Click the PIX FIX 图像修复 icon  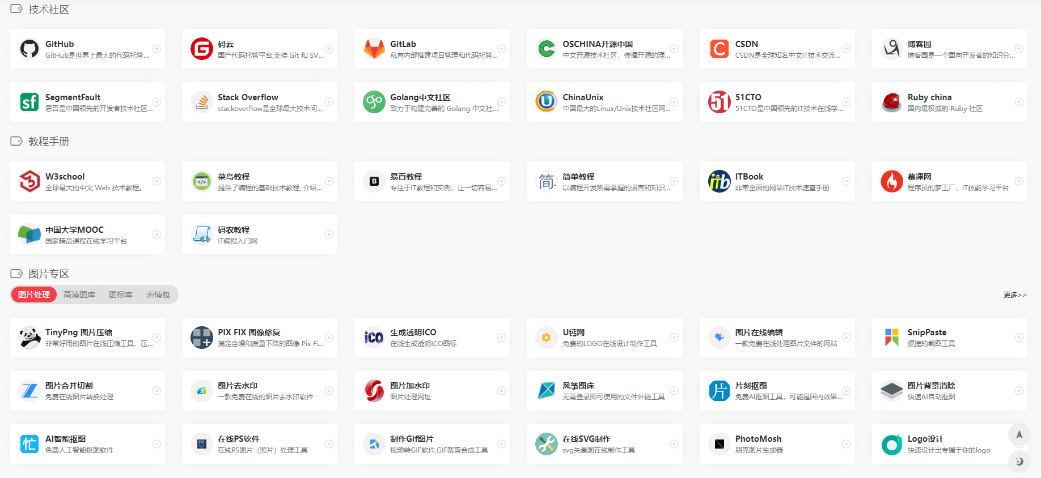[x=202, y=338]
